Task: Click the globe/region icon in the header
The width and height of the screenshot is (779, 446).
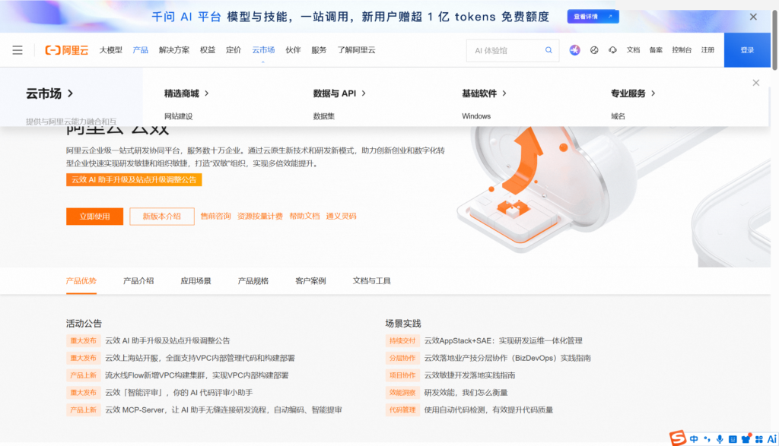Action: [x=594, y=50]
